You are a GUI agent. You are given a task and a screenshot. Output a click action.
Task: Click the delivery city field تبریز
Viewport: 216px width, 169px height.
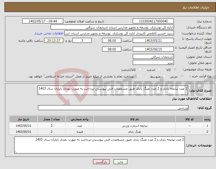point(153,62)
